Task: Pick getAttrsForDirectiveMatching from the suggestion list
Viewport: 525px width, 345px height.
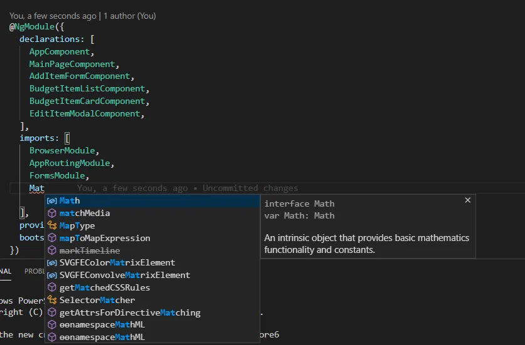Action: click(130, 312)
